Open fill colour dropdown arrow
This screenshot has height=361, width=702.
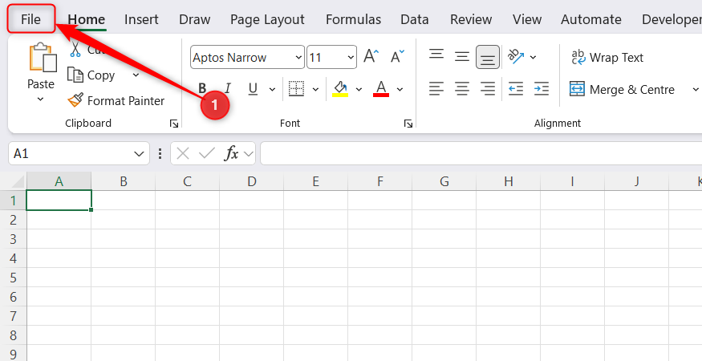(359, 89)
